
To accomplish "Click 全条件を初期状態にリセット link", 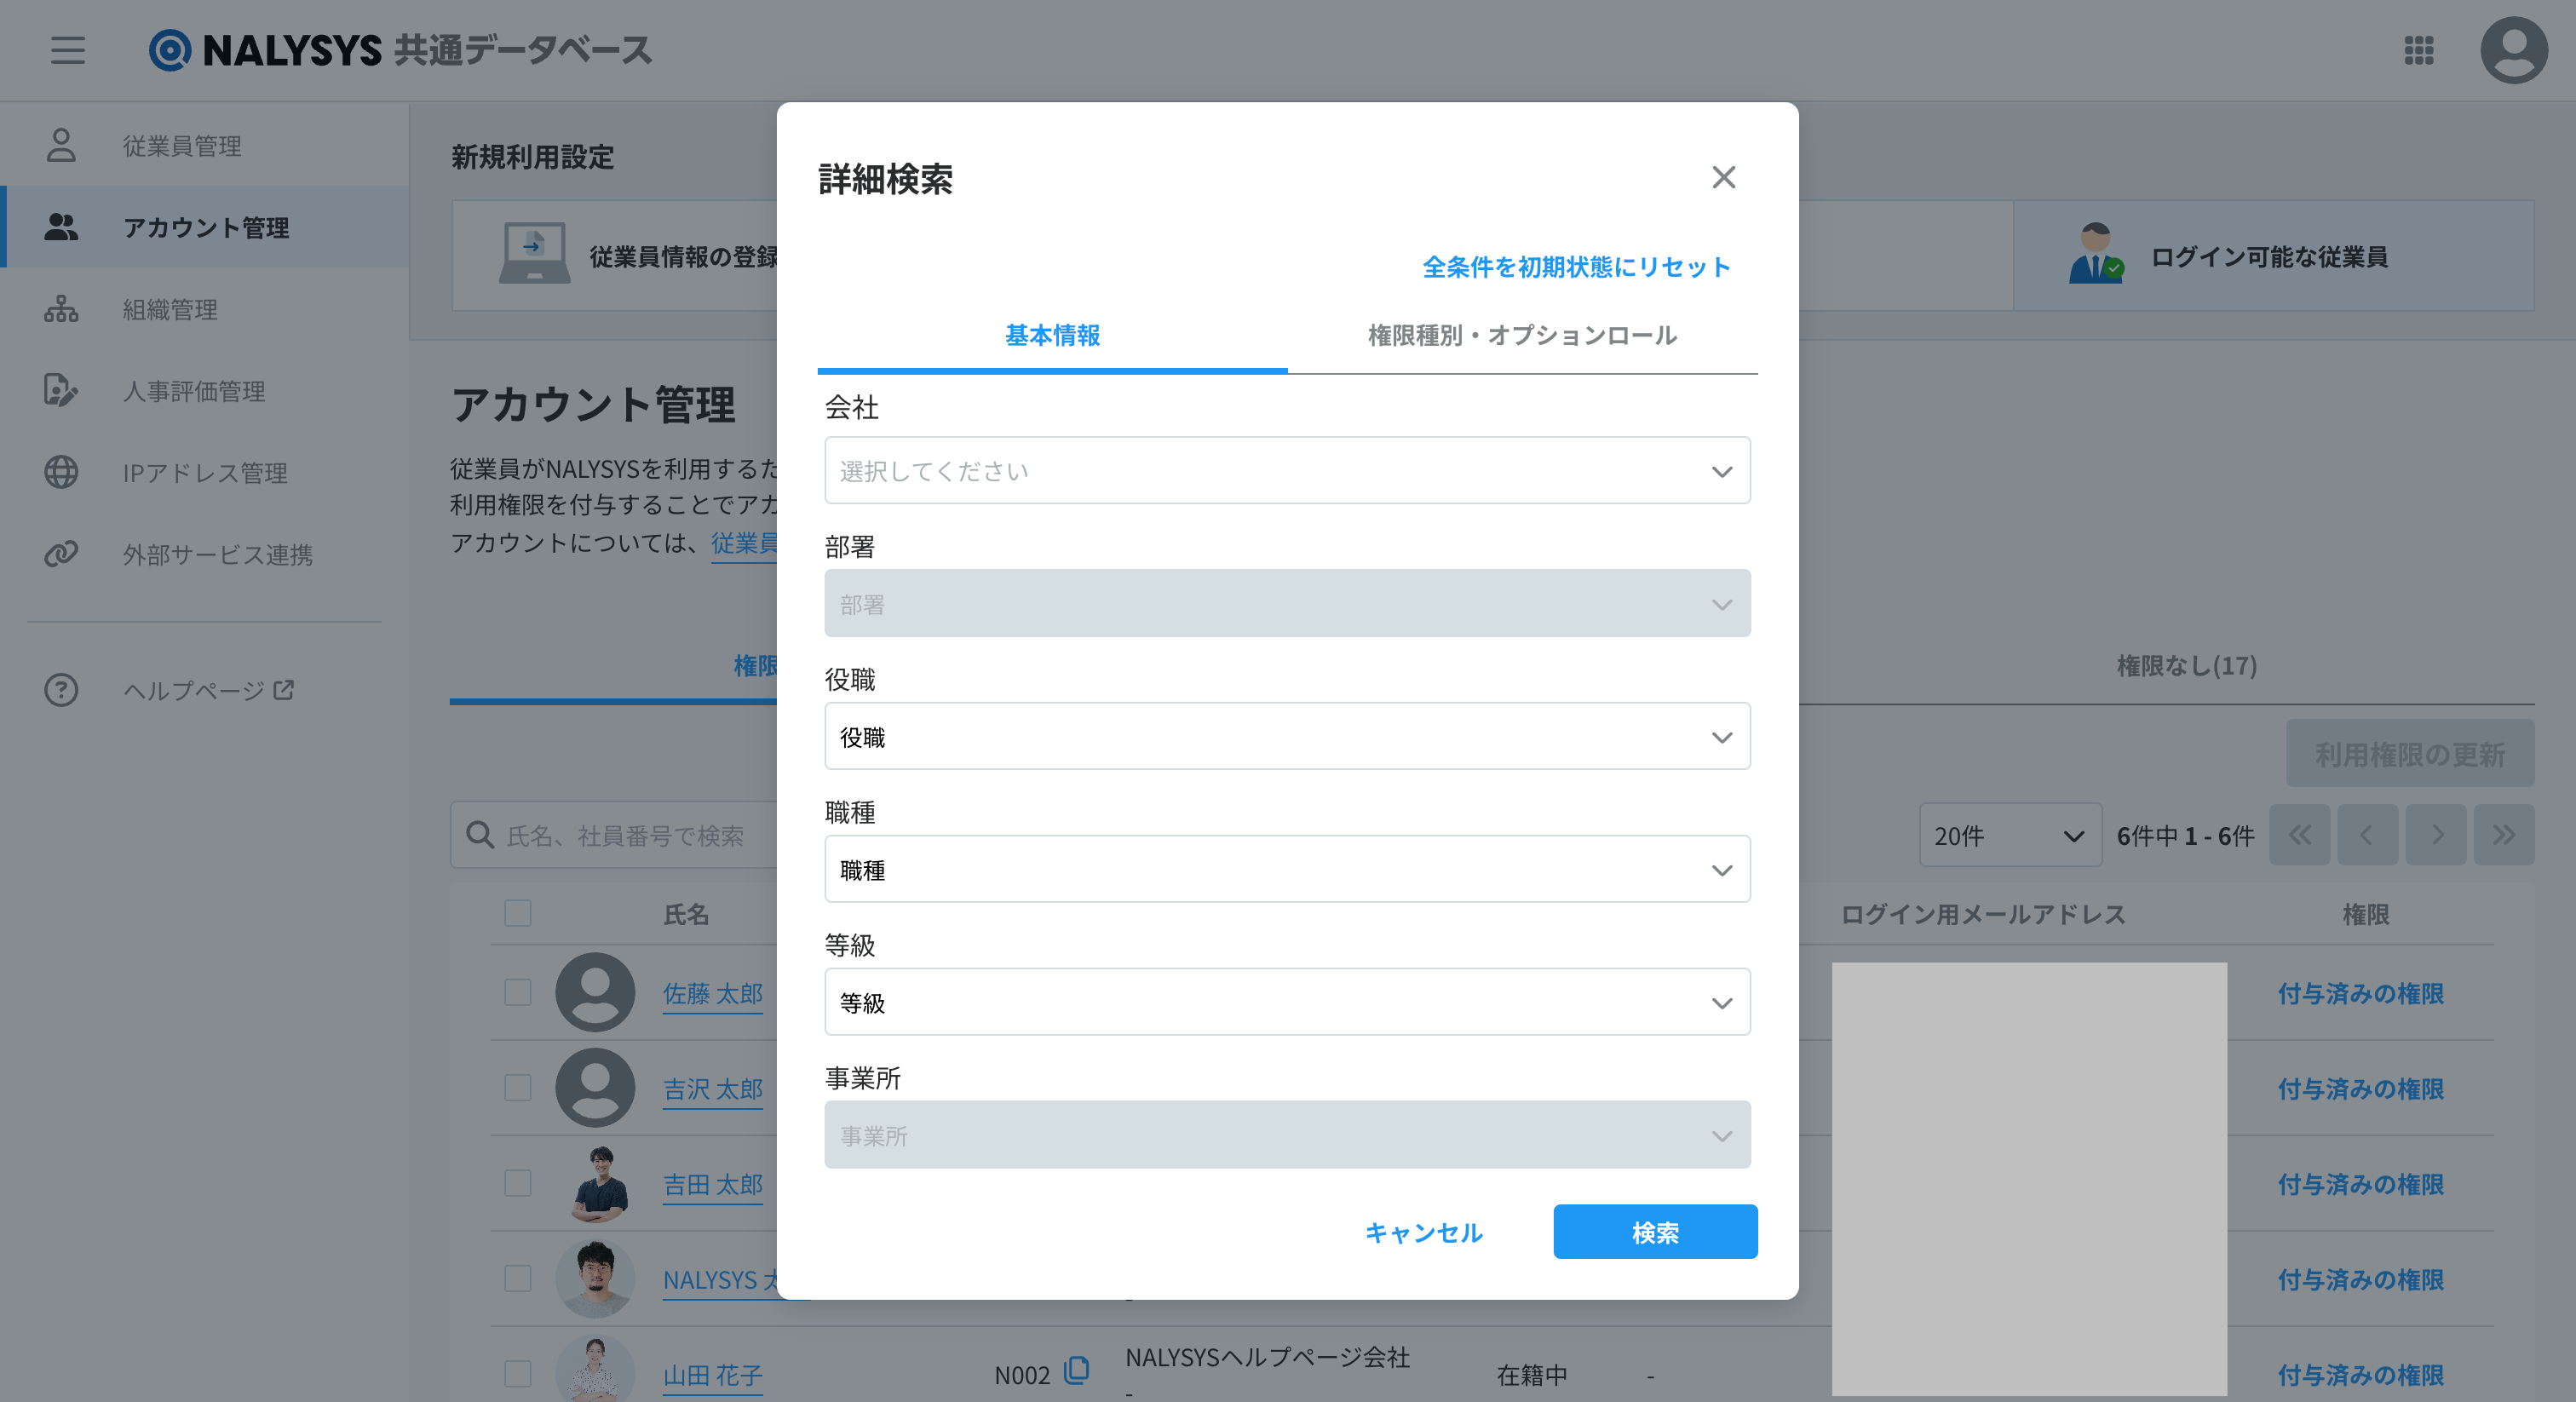I will click(1575, 267).
